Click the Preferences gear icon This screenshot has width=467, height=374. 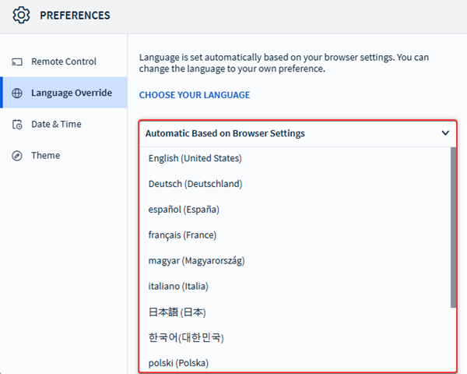(21, 15)
